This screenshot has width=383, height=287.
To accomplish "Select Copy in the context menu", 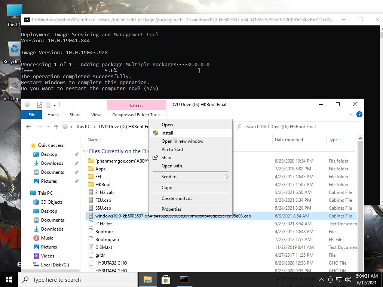I will [190, 188].
